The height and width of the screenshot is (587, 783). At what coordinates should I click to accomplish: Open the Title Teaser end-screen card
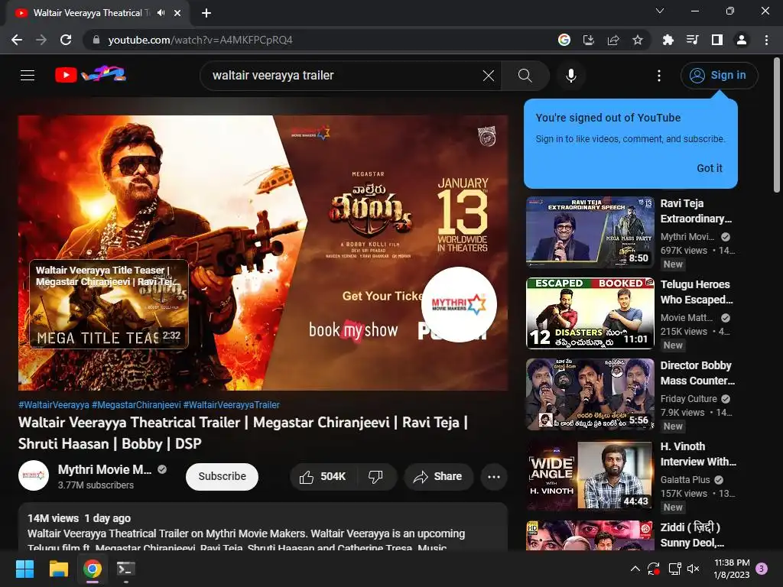[109, 304]
